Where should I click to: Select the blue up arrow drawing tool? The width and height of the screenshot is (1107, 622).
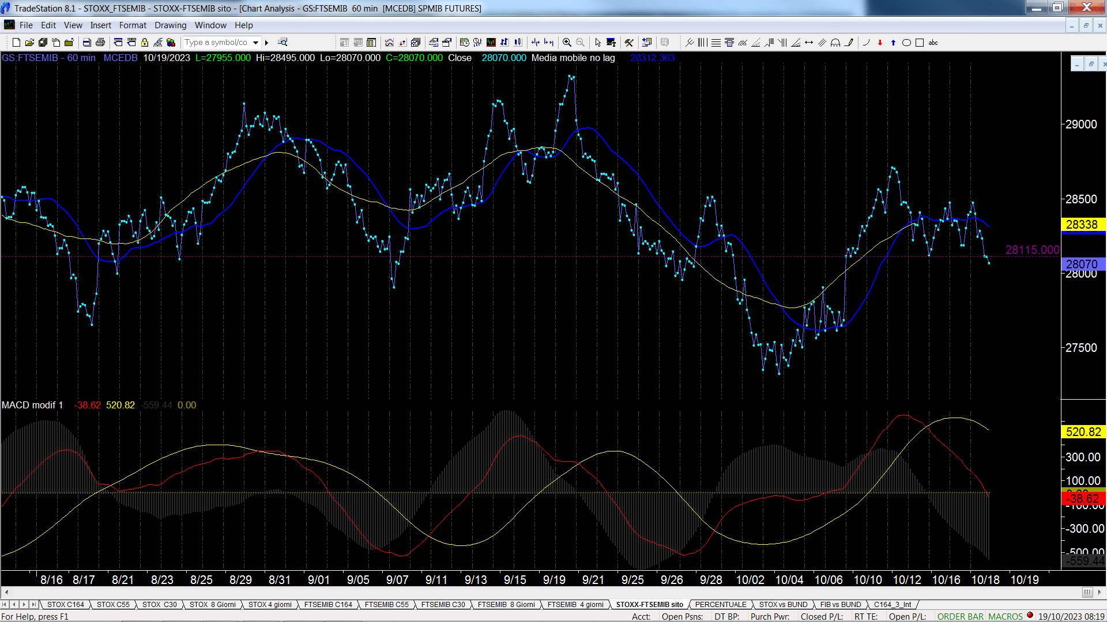[893, 43]
